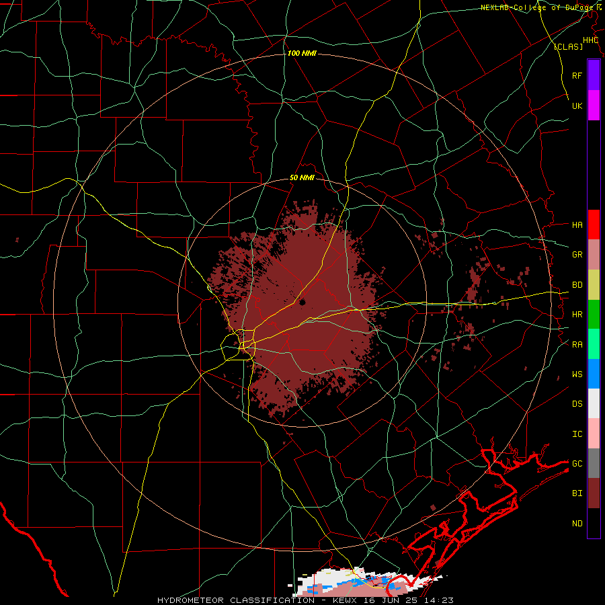Click the HR legend label
605x605 pixels.
[577, 315]
